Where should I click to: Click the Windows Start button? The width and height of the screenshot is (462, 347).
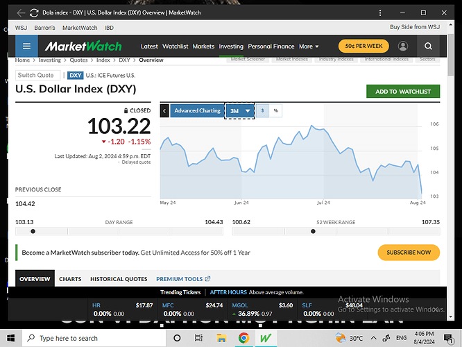pos(11,338)
